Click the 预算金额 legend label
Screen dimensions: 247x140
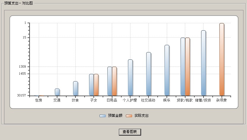(115, 116)
